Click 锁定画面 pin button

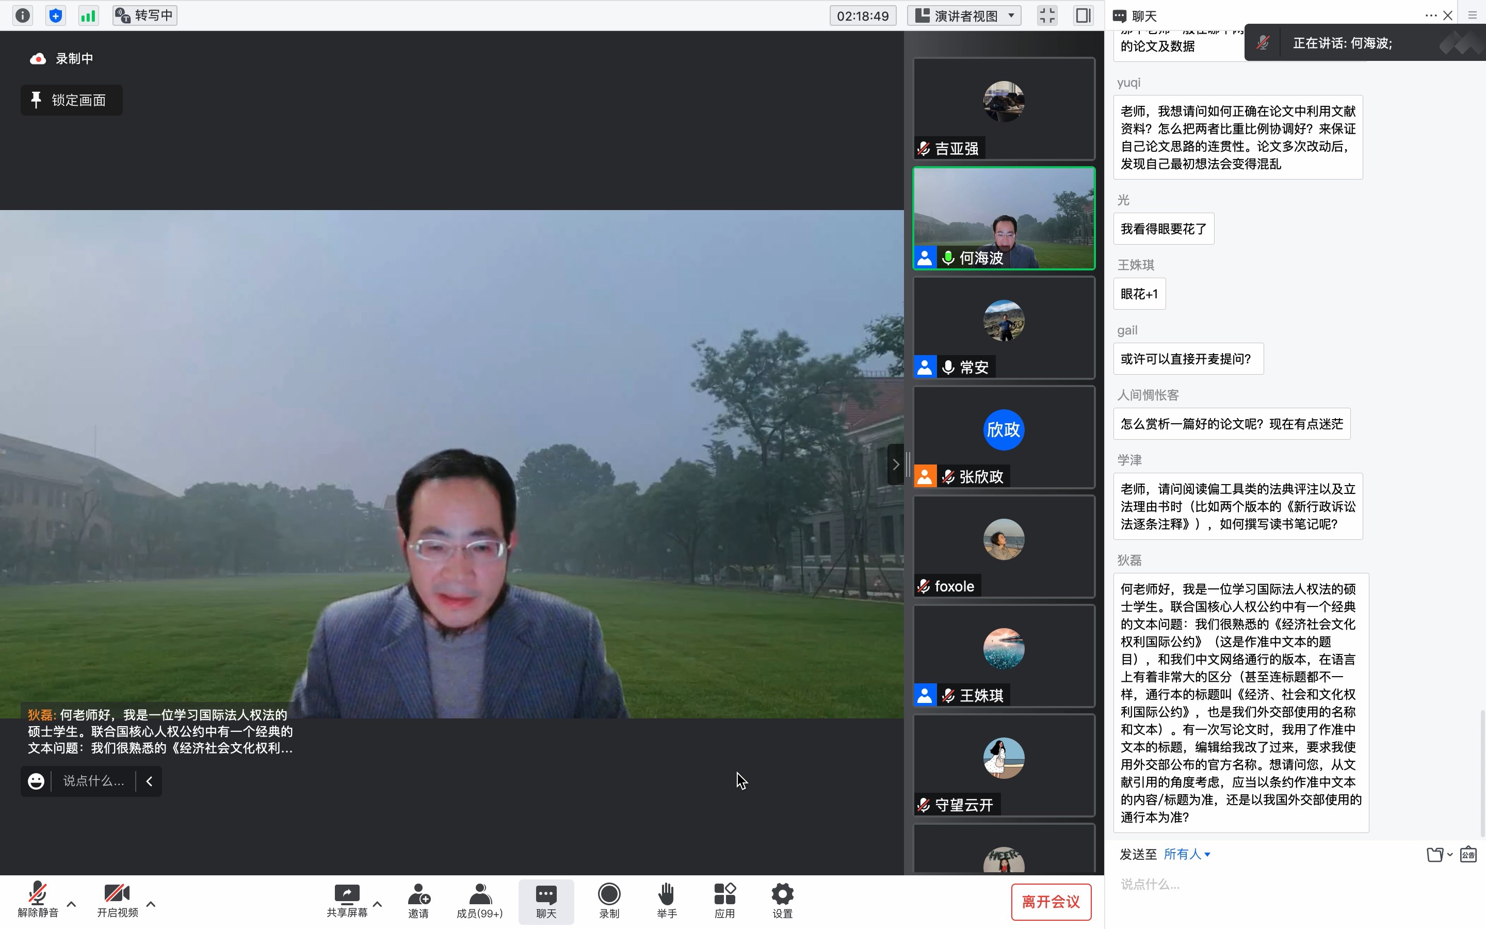(x=72, y=100)
